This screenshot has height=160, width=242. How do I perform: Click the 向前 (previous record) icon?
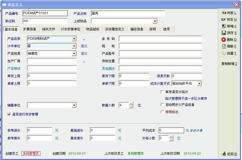(223, 13)
